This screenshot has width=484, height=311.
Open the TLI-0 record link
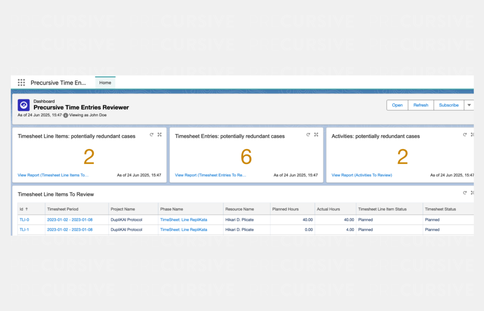coord(24,220)
